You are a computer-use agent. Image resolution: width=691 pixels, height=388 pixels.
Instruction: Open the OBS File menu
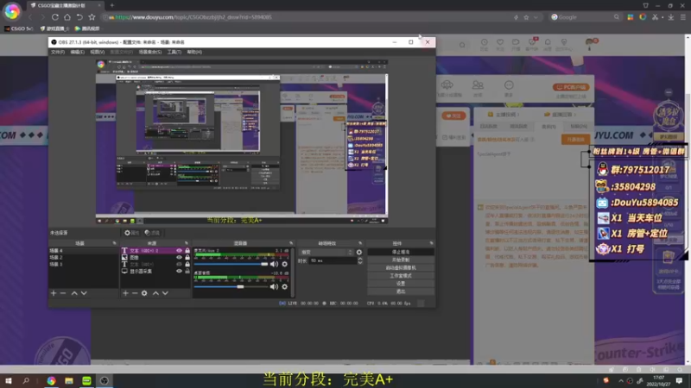[58, 52]
